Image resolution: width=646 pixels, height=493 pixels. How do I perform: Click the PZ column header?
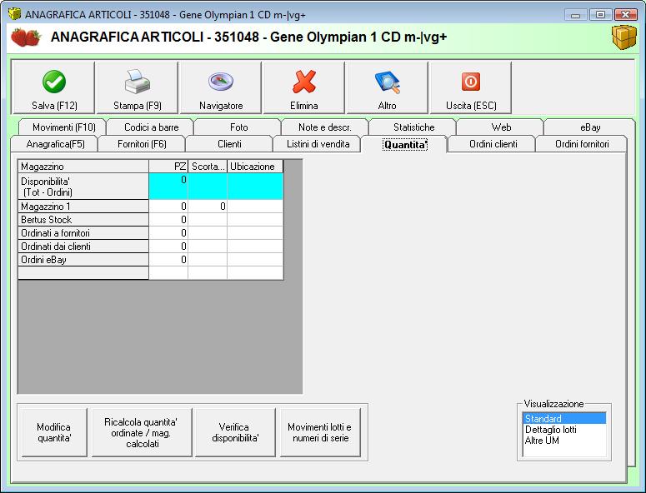168,167
